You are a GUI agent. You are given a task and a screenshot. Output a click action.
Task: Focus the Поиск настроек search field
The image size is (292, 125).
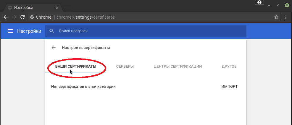pos(148,31)
